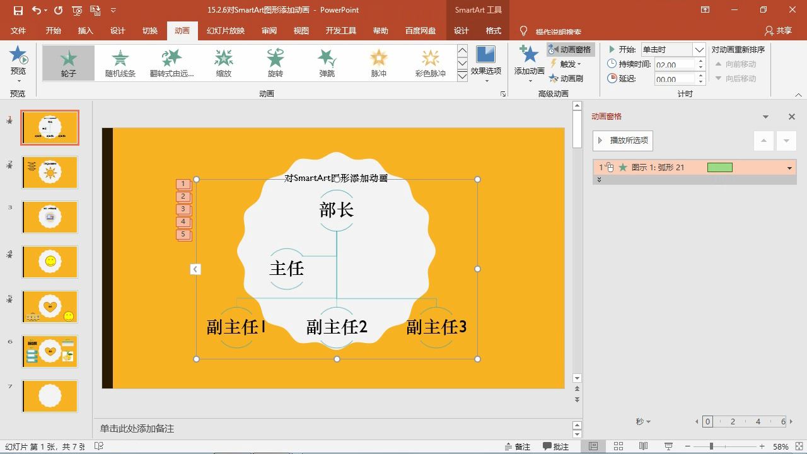Choose the 弹跳 bounce animation
807x454 pixels.
[327, 62]
